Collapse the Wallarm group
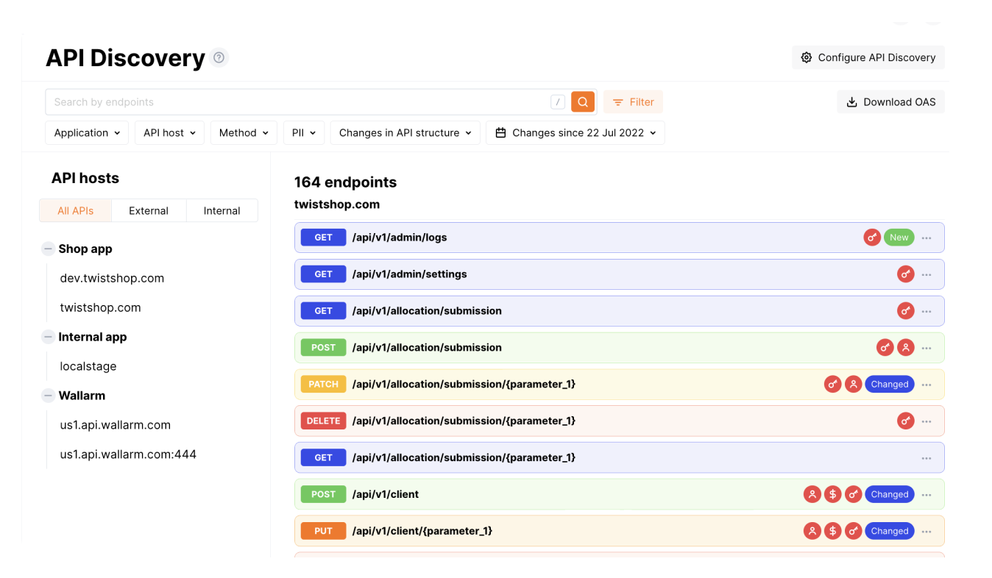The image size is (992, 578). point(48,396)
